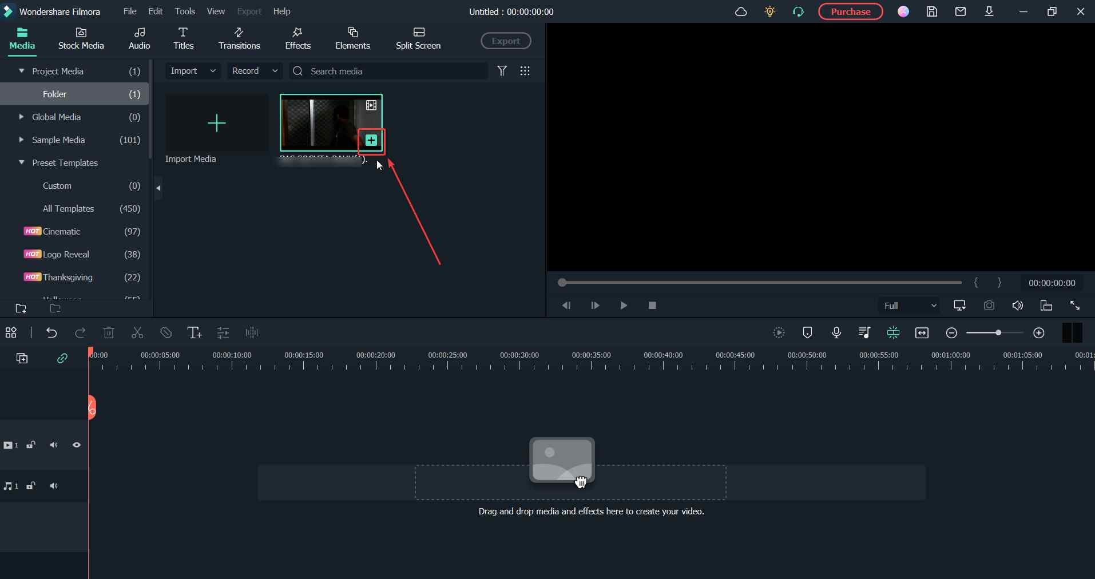This screenshot has height=579, width=1095.
Task: Open the edit adjustments sliders icon
Action: [x=223, y=332]
